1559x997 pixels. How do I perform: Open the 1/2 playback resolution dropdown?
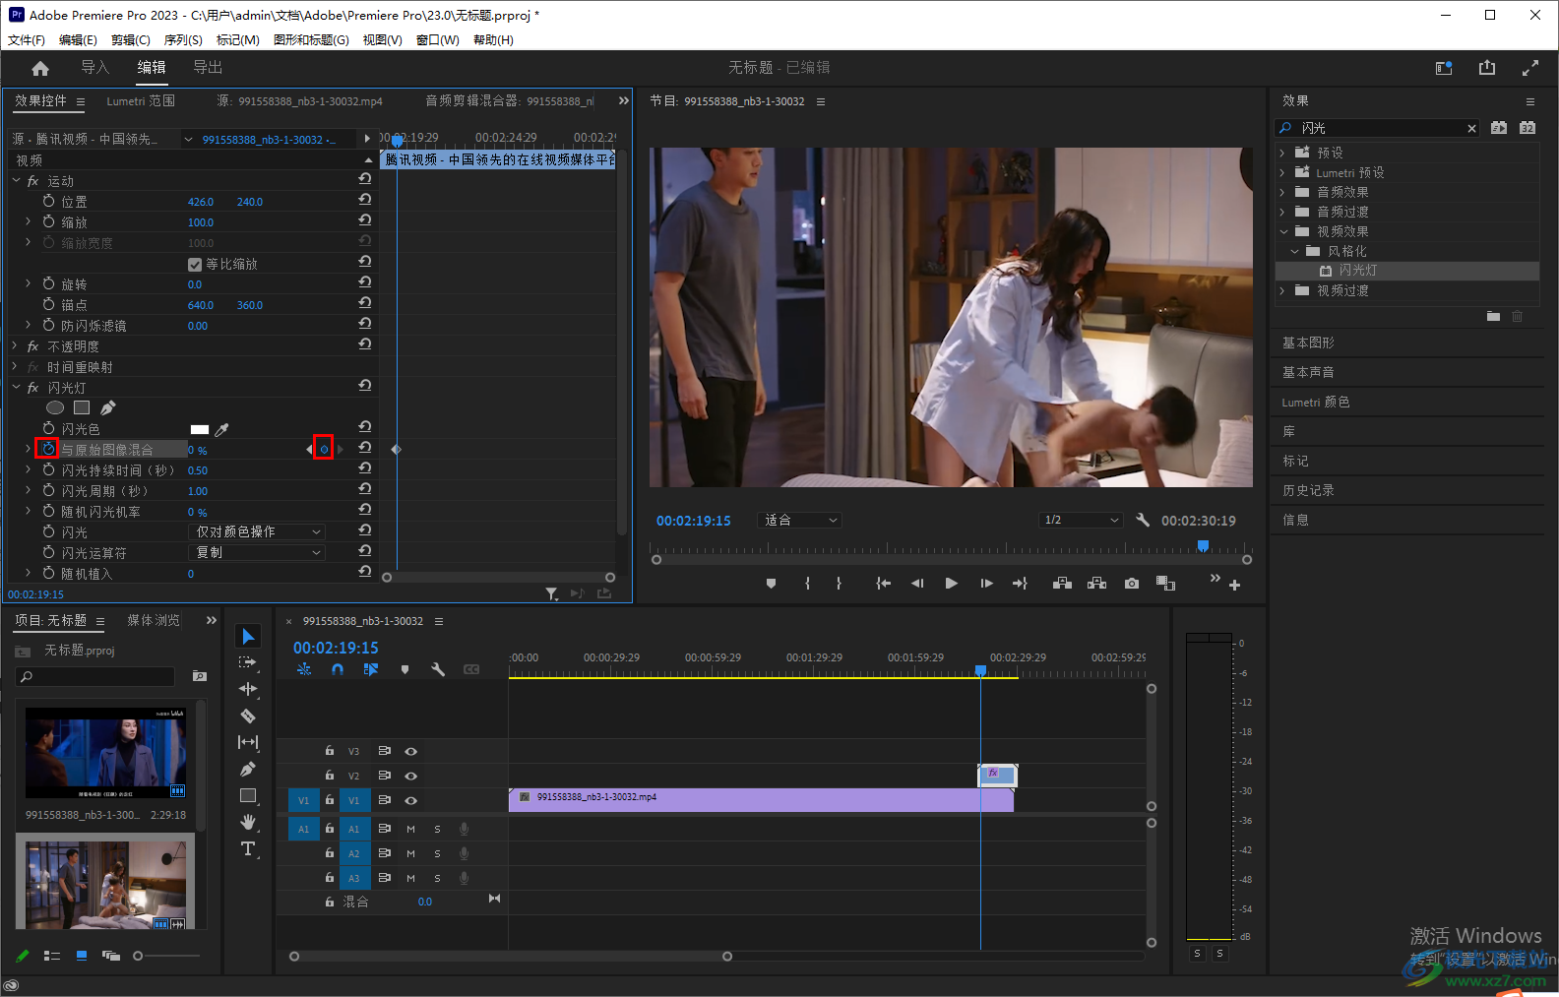pyautogui.click(x=1081, y=520)
